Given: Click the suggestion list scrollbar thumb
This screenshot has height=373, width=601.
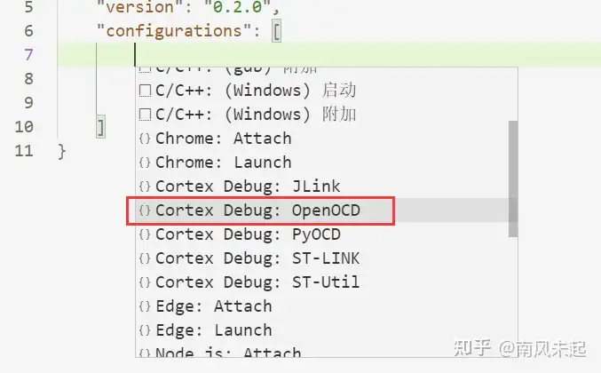Looking at the screenshot, I should [x=512, y=178].
